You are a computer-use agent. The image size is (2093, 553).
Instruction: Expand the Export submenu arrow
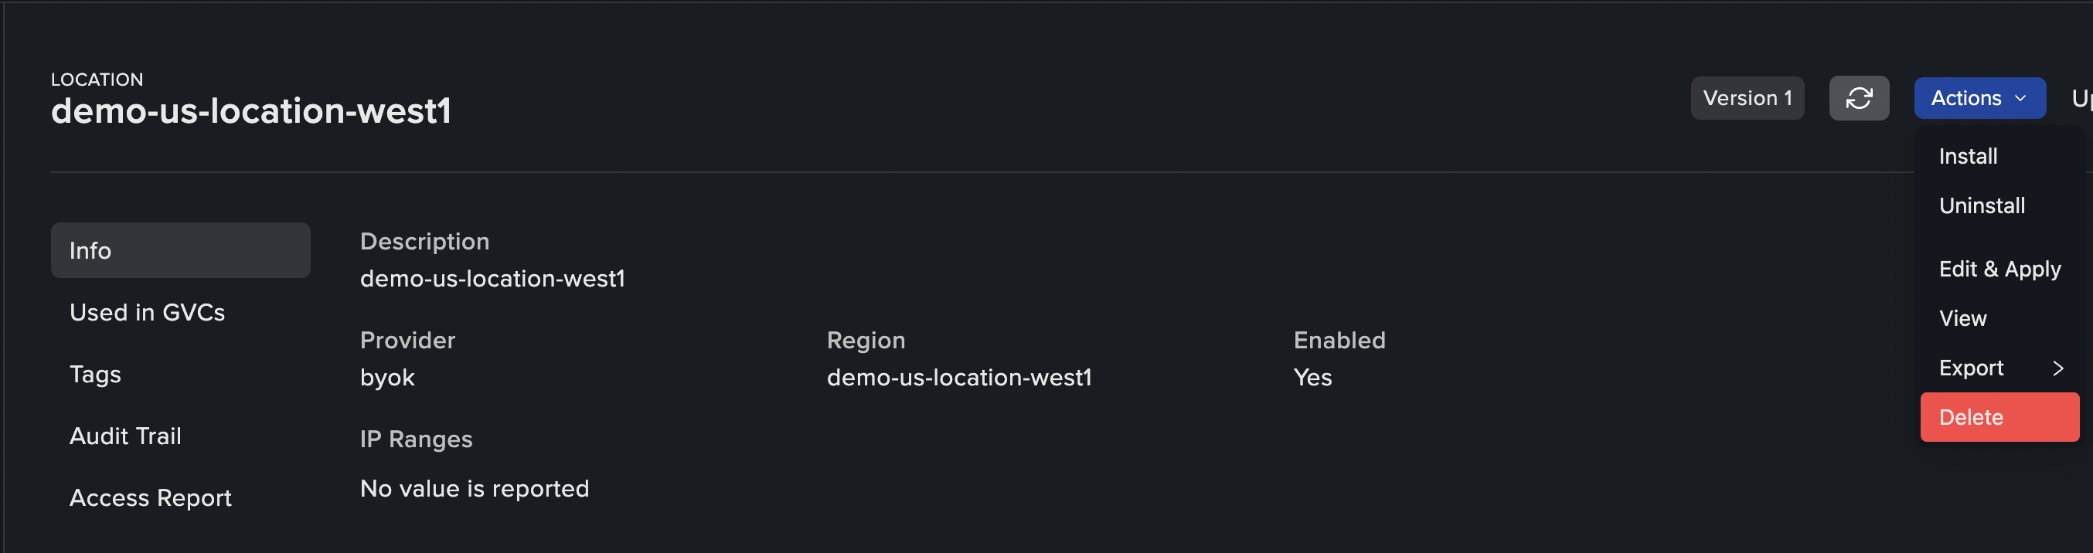[x=2057, y=368]
